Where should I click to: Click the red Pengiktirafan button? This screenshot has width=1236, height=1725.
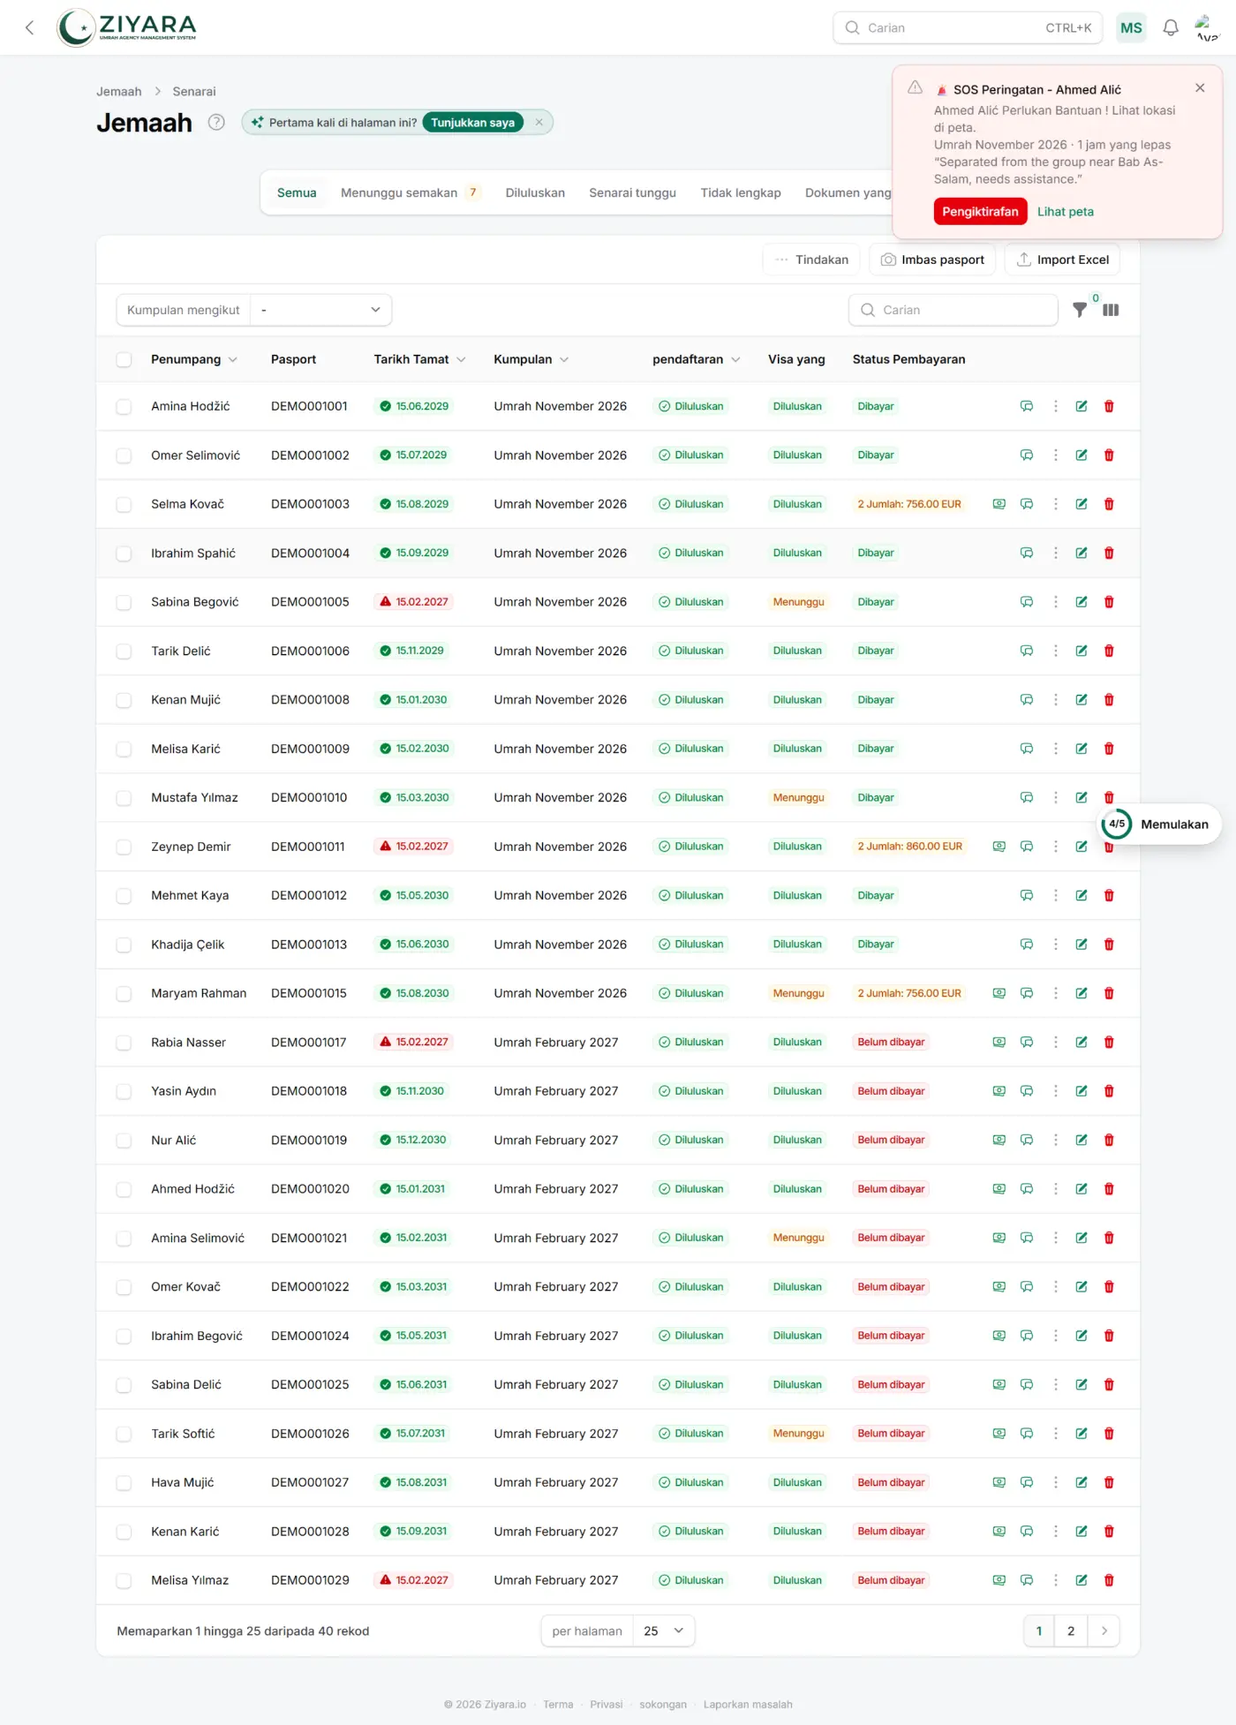click(x=980, y=212)
